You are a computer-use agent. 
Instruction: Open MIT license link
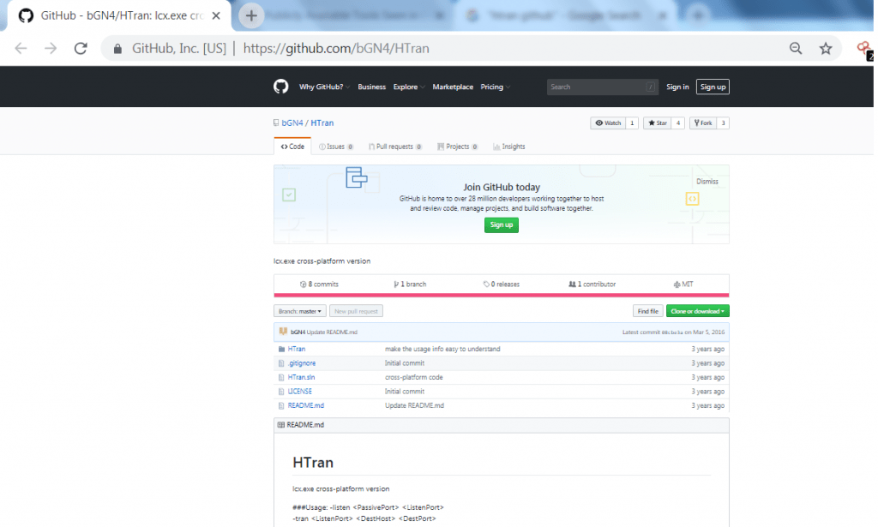(683, 284)
